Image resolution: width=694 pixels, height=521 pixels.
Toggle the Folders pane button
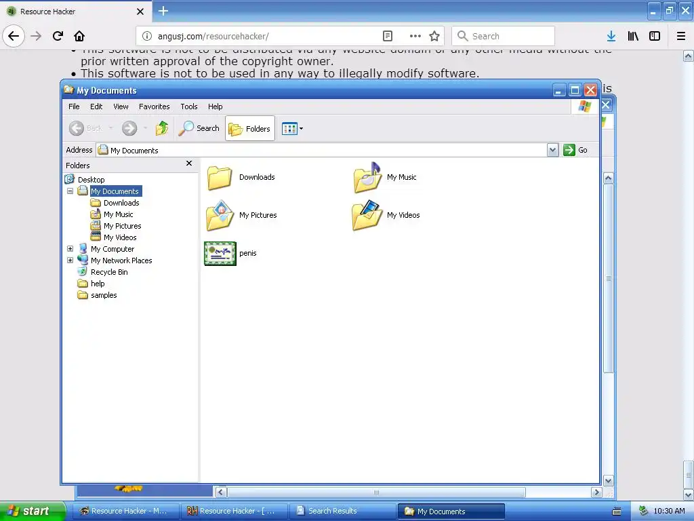tap(250, 128)
